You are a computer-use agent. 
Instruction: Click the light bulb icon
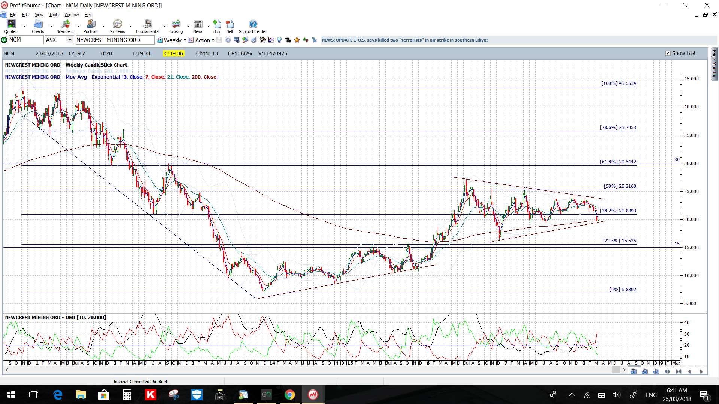[x=279, y=40]
